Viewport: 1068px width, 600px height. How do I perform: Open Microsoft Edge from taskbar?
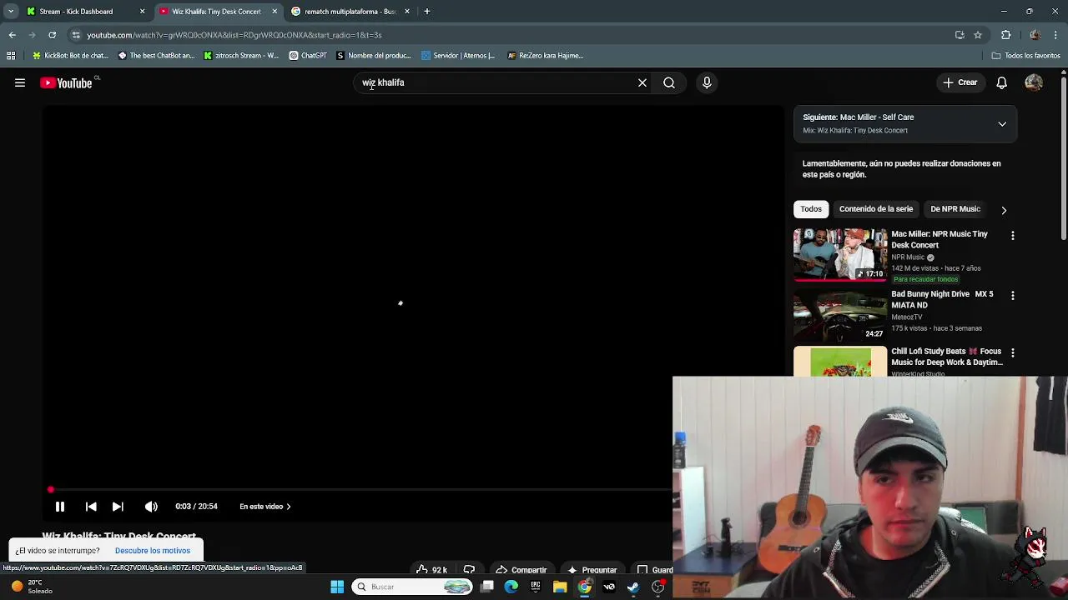point(511,587)
